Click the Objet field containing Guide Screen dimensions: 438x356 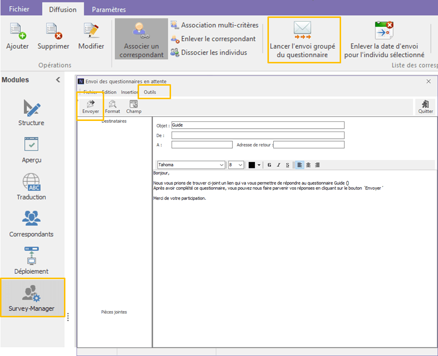(258, 125)
